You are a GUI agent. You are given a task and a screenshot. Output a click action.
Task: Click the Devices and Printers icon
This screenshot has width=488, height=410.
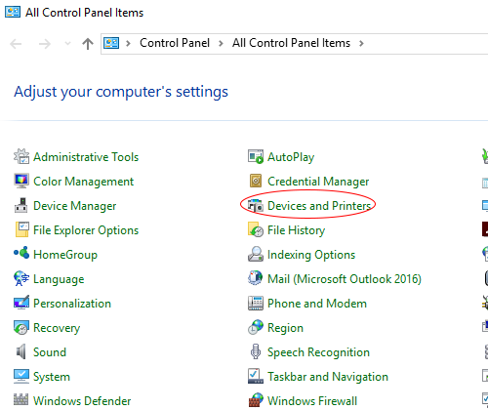click(x=256, y=206)
